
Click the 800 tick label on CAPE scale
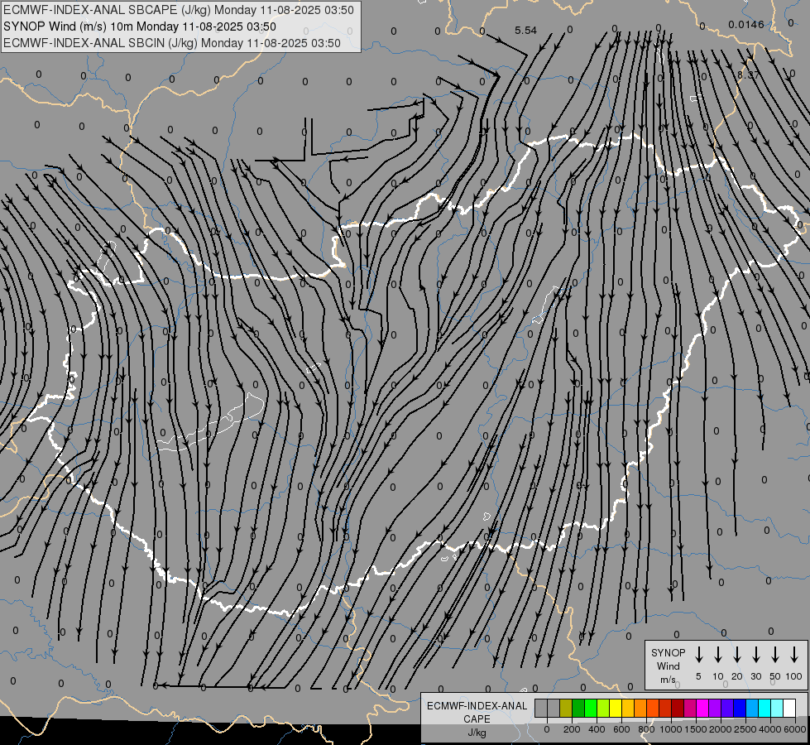pos(646,729)
